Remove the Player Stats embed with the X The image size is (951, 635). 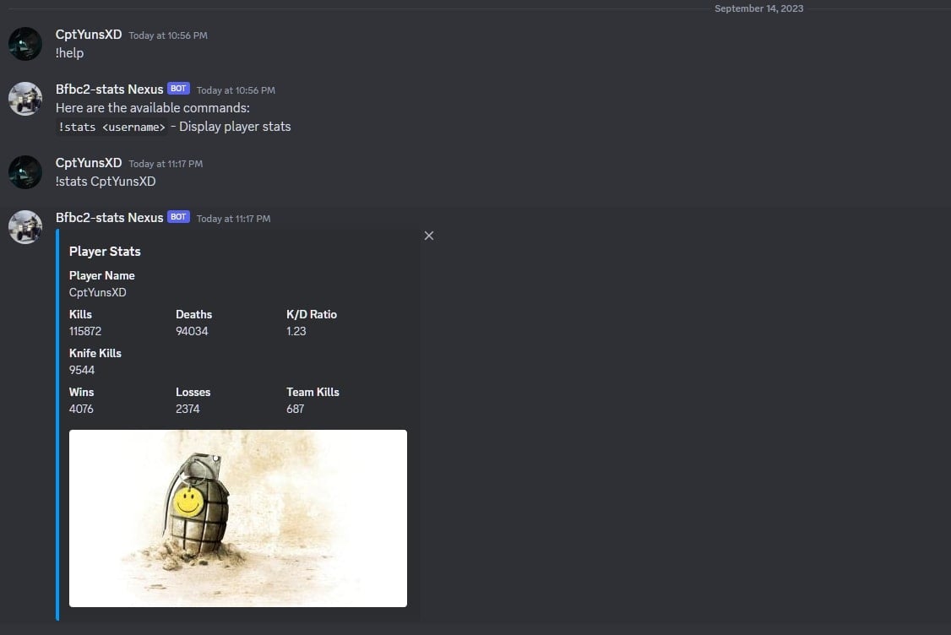click(429, 236)
